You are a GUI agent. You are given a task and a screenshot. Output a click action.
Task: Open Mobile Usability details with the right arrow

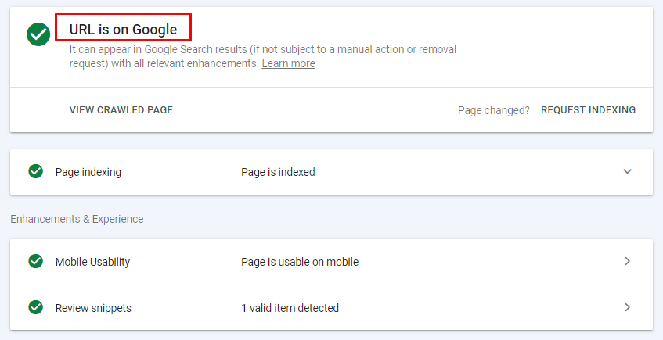click(628, 261)
